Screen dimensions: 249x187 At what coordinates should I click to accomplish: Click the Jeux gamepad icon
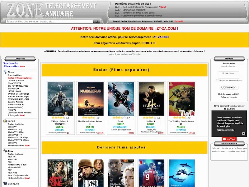(x=5, y=151)
